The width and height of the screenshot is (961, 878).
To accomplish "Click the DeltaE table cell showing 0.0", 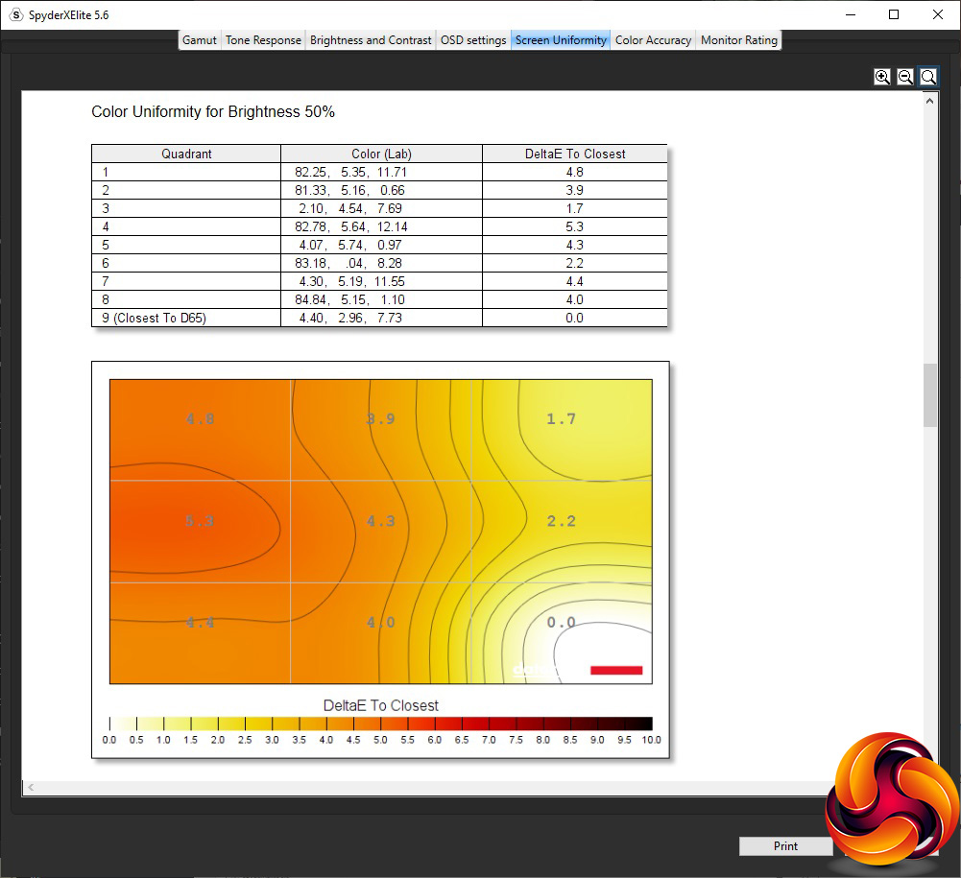I will point(575,318).
